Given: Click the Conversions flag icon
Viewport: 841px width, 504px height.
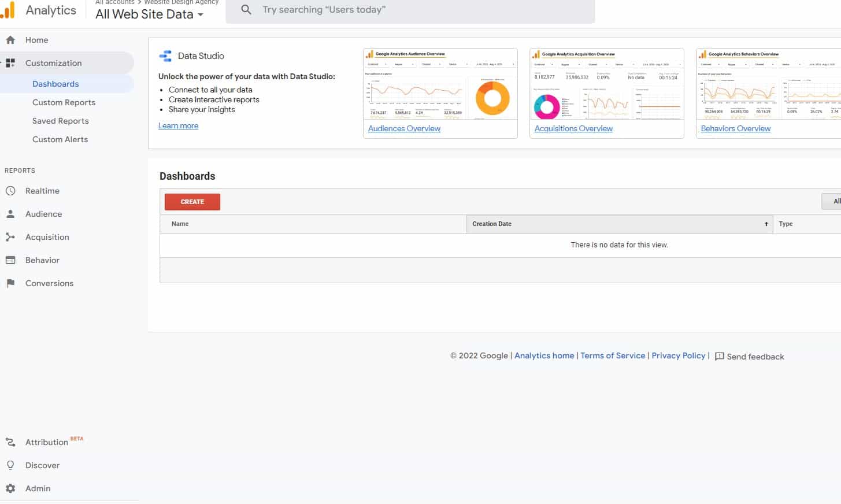Looking at the screenshot, I should pos(10,283).
